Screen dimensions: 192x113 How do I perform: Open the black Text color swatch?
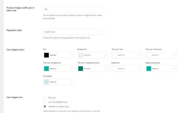(x=46, y=55)
